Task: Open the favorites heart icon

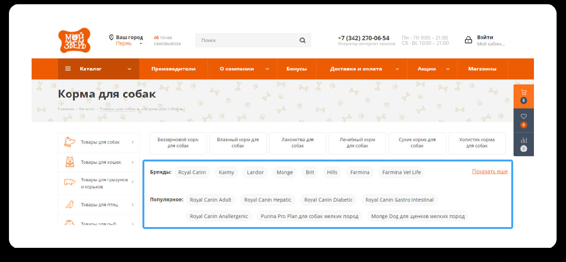Action: (524, 117)
